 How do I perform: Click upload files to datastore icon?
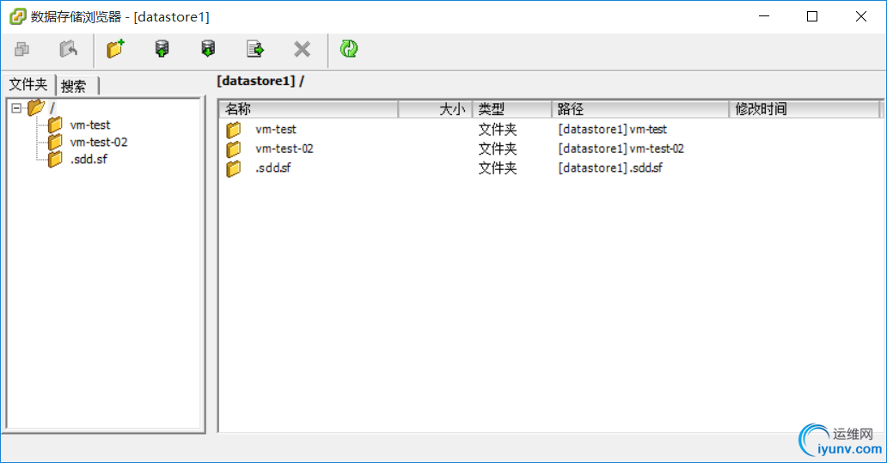pyautogui.click(x=162, y=49)
